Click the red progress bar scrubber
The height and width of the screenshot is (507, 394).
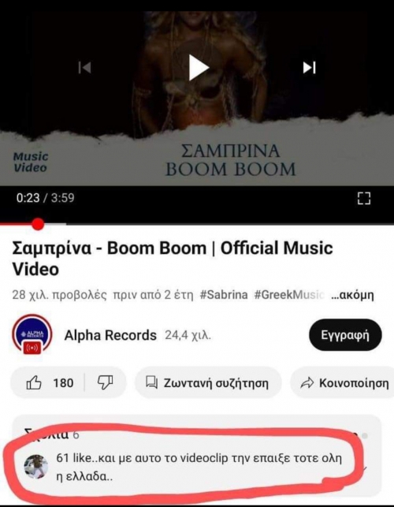tap(38, 224)
